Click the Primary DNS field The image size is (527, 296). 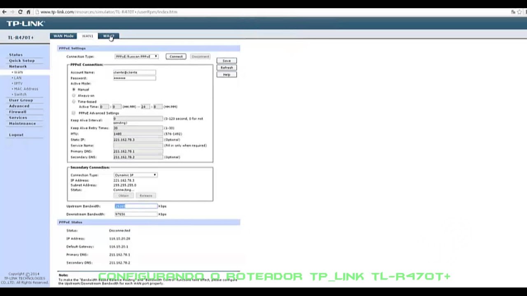tap(138, 151)
